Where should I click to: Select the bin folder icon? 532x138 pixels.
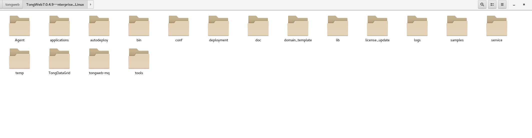tap(139, 26)
